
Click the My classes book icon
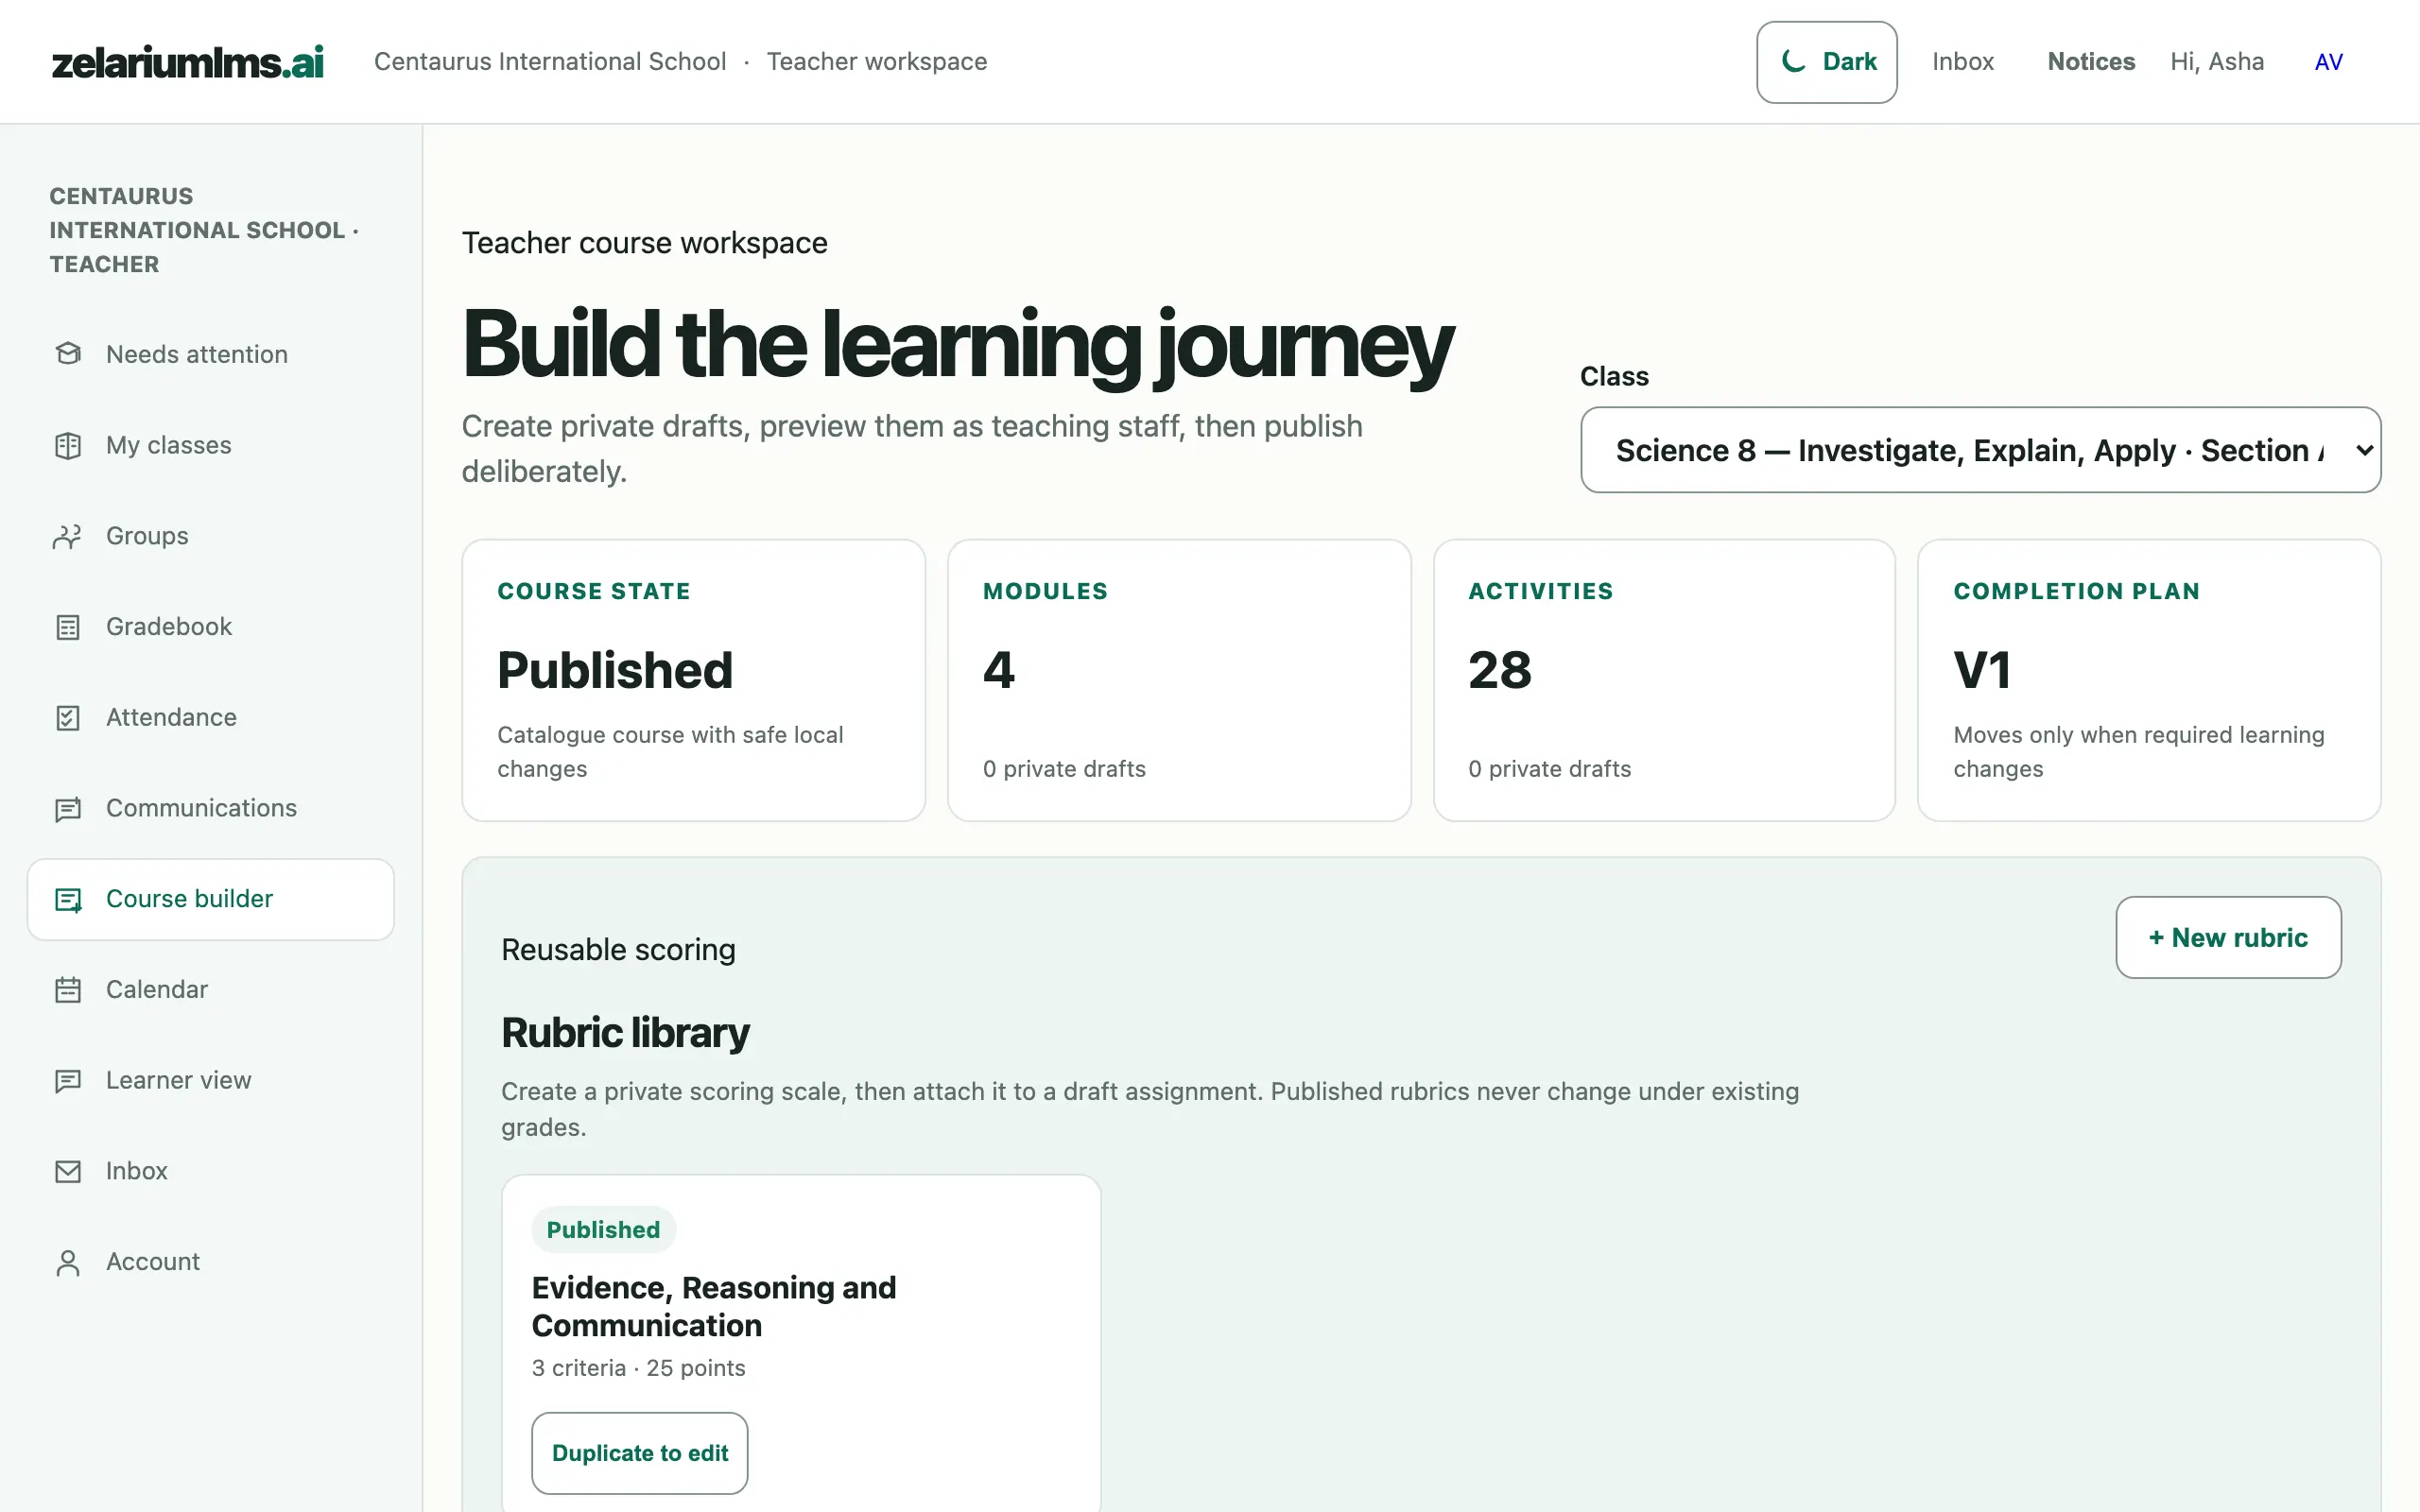(68, 445)
